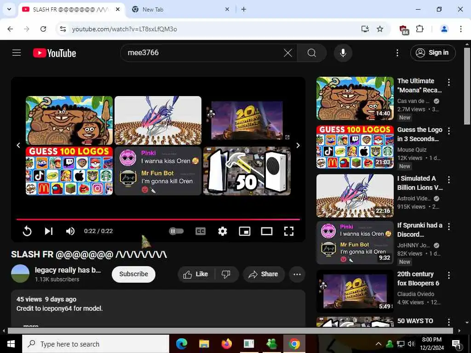Switch to theater mode
This screenshot has width=471, height=353.
click(x=267, y=231)
